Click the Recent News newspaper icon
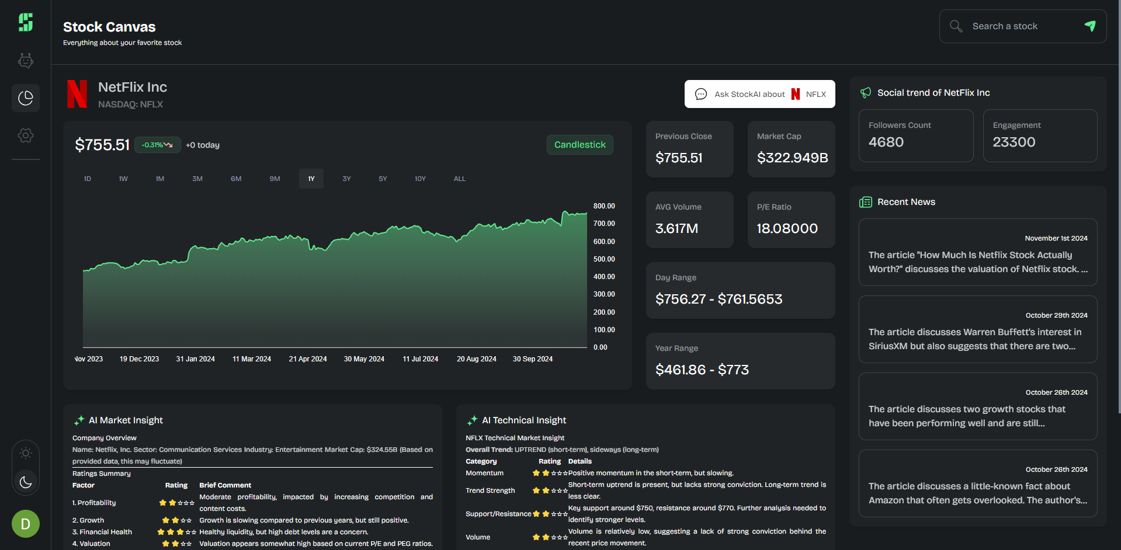 866,202
